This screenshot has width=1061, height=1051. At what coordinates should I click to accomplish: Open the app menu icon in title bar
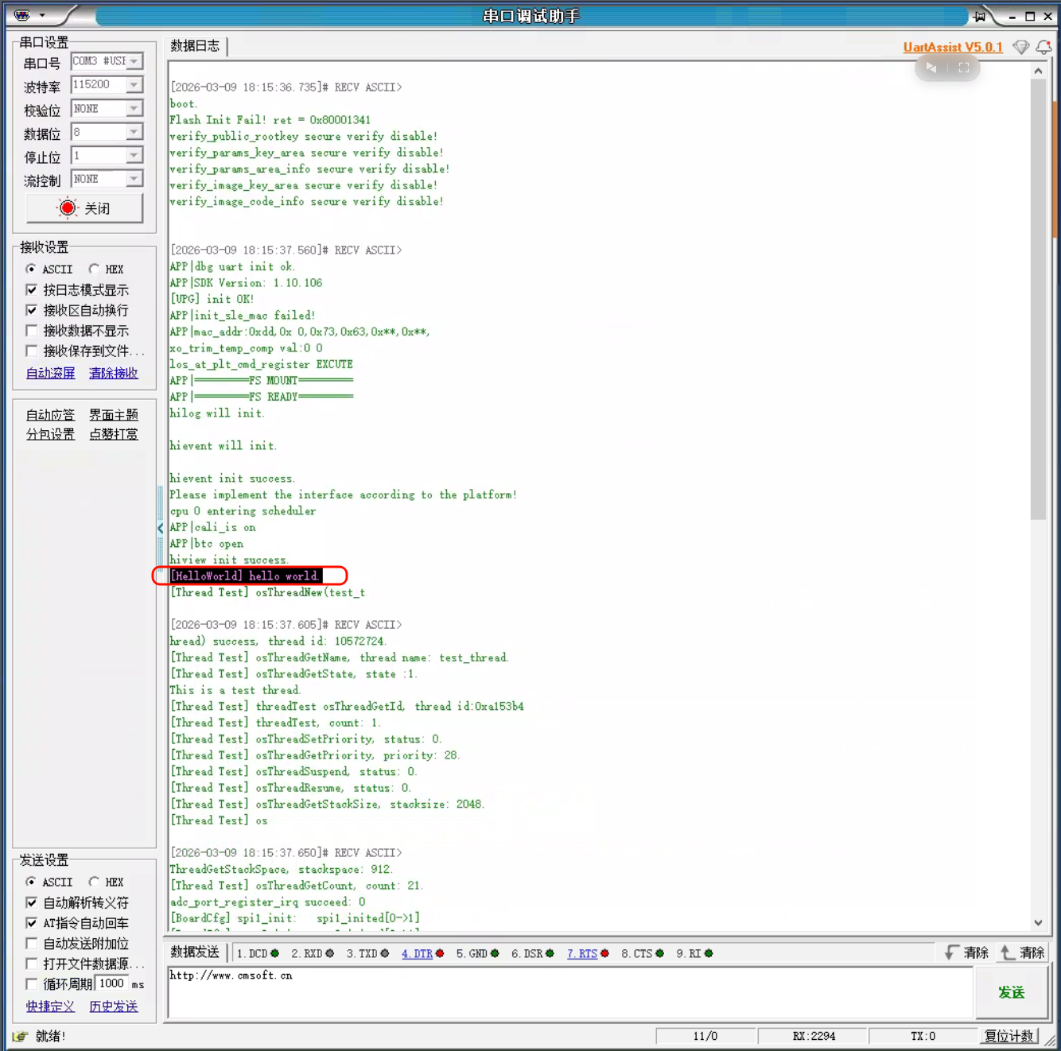click(22, 15)
